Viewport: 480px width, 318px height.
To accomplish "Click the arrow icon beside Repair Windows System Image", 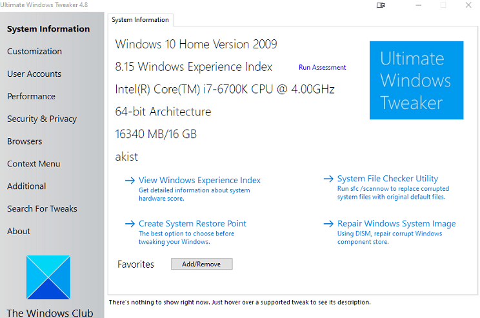I will coord(328,224).
